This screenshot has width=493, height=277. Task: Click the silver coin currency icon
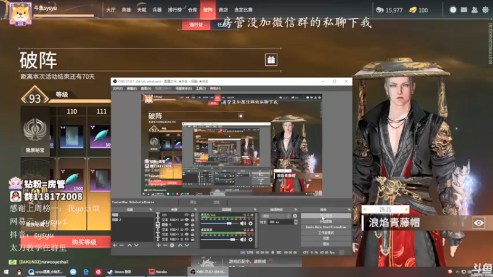(380, 10)
